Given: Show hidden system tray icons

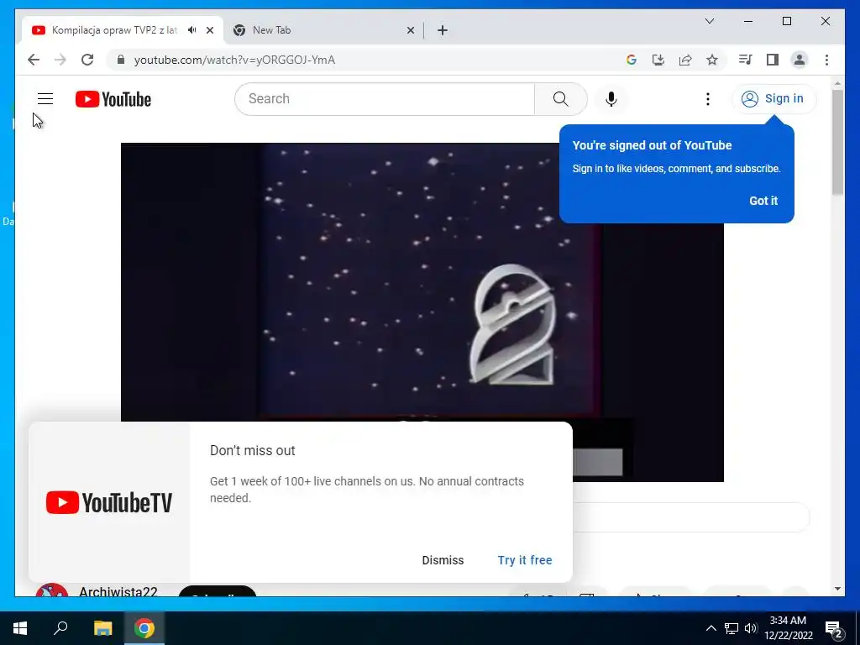Looking at the screenshot, I should [711, 628].
